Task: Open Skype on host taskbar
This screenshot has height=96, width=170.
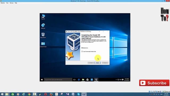Action: pos(79,94)
